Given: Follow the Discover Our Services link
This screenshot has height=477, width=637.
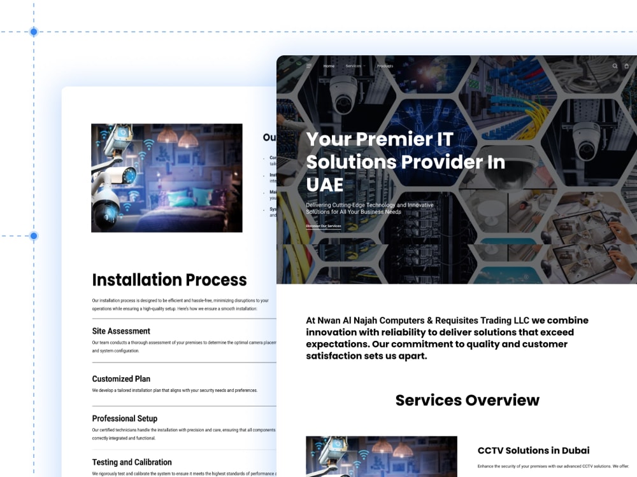Looking at the screenshot, I should [x=324, y=226].
